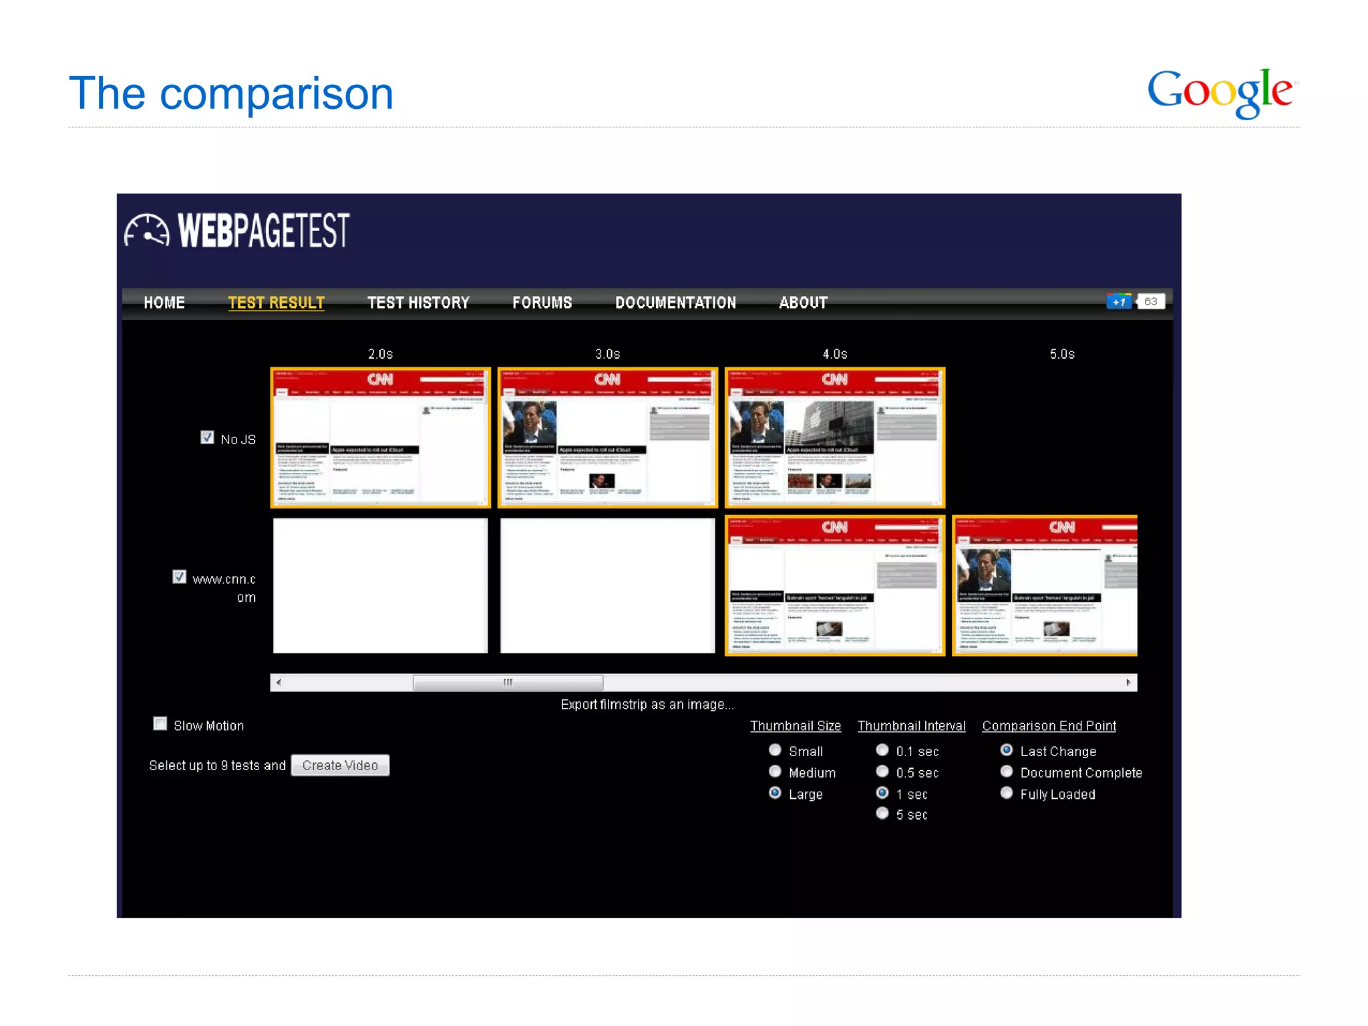Click 'The comparison' slide title

231,94
